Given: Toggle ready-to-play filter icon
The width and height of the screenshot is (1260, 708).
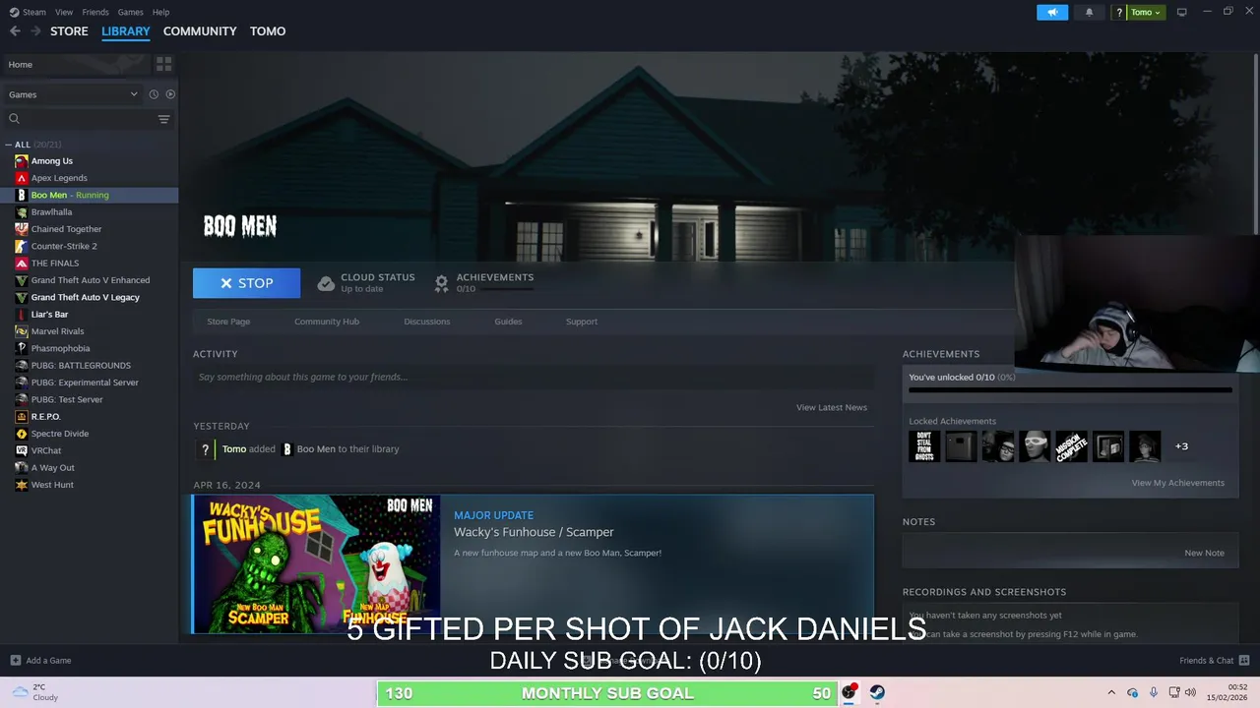Looking at the screenshot, I should (170, 94).
